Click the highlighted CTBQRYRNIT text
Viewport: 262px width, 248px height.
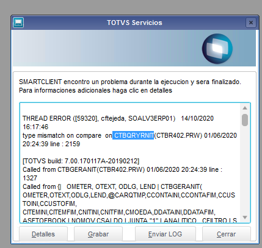133,135
